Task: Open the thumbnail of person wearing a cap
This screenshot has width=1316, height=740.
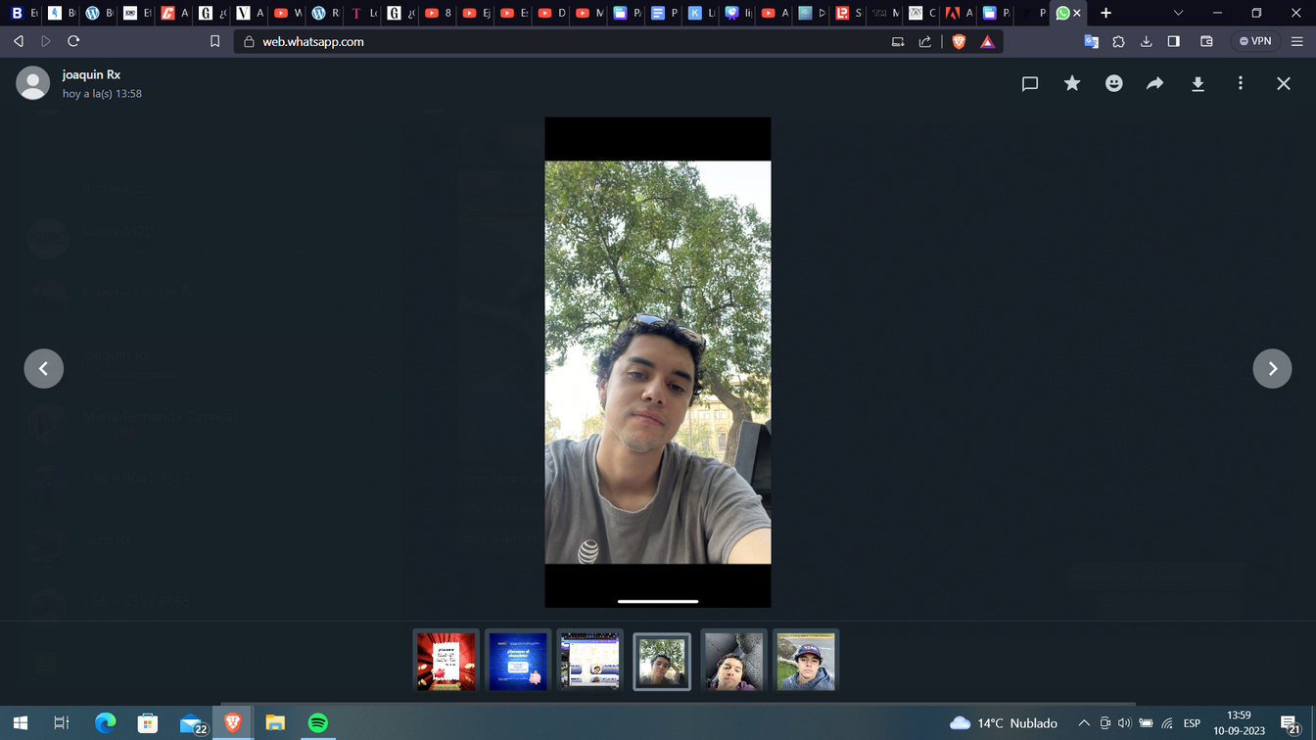Action: click(x=806, y=661)
